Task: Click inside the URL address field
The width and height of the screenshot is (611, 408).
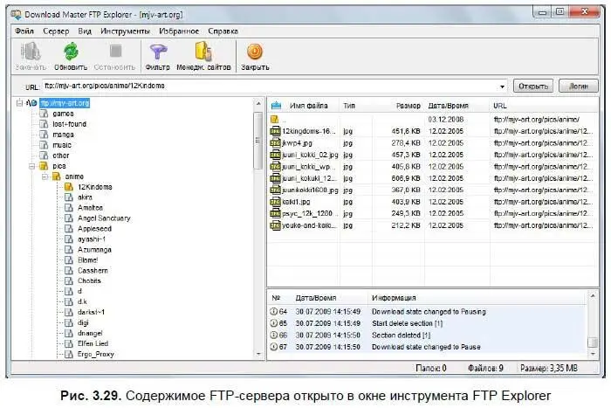Action: 262,86
